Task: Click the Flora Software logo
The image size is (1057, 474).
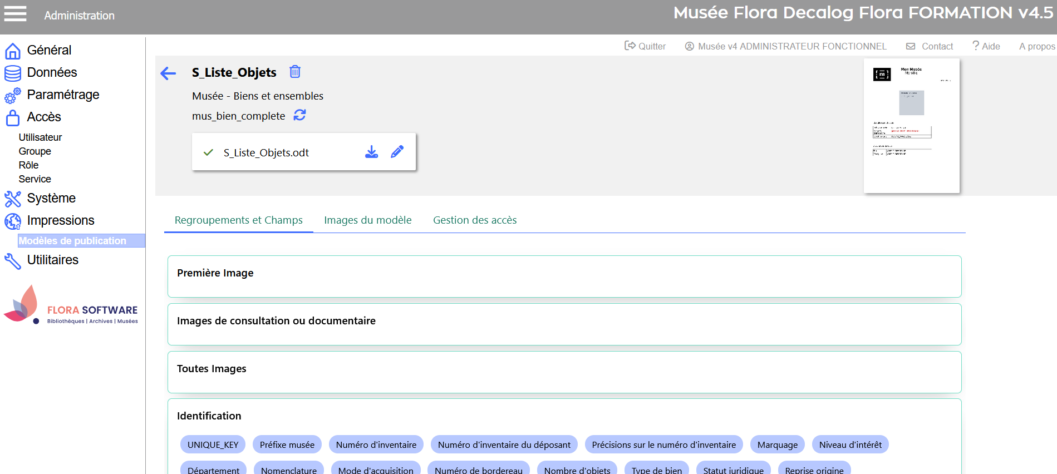Action: (71, 305)
